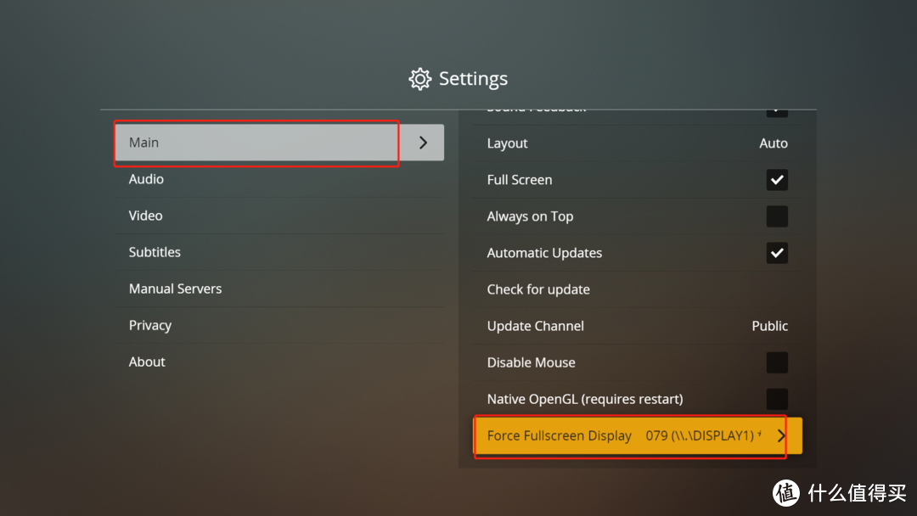The image size is (917, 516).
Task: Click the arrow on Force Fullscreen Display
Action: point(781,435)
